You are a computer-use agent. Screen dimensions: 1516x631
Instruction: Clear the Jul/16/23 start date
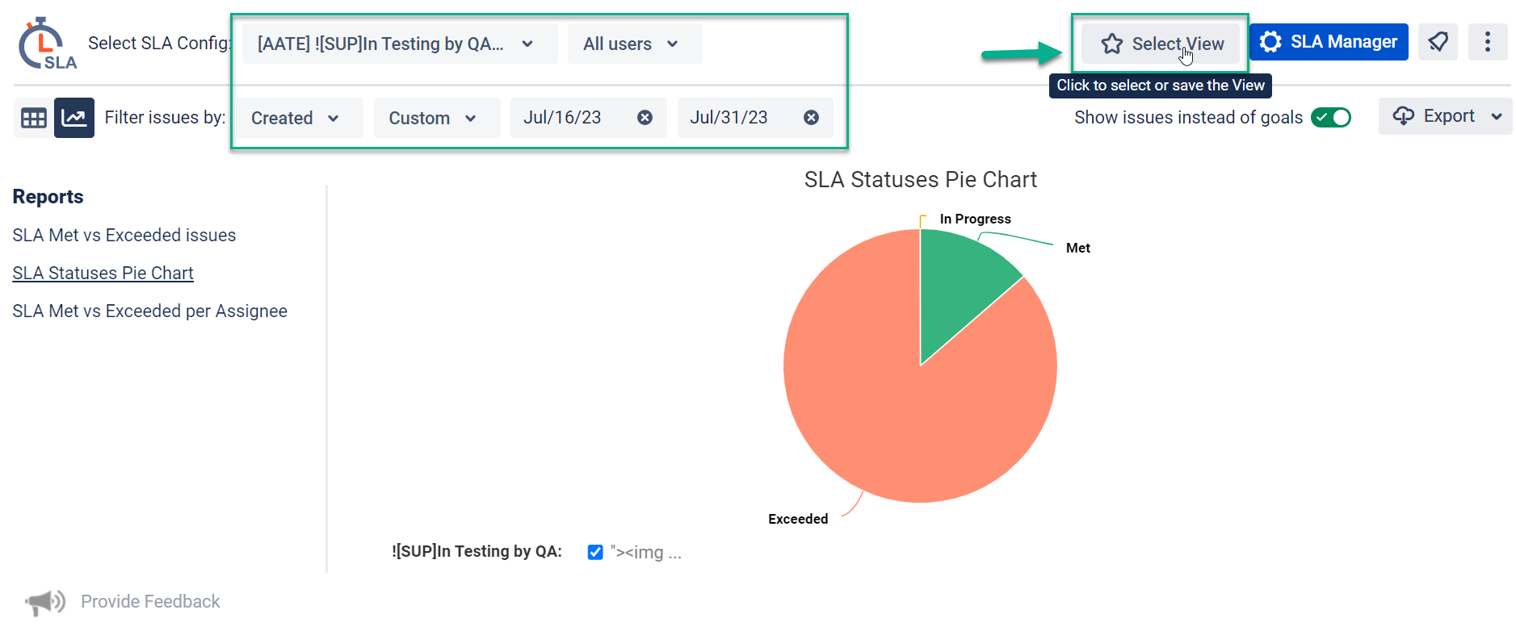point(645,118)
